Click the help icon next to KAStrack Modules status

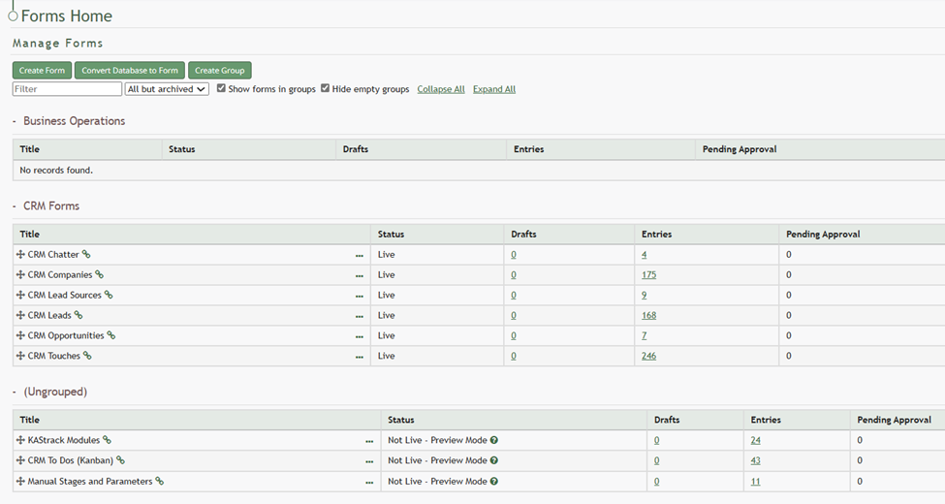(494, 440)
